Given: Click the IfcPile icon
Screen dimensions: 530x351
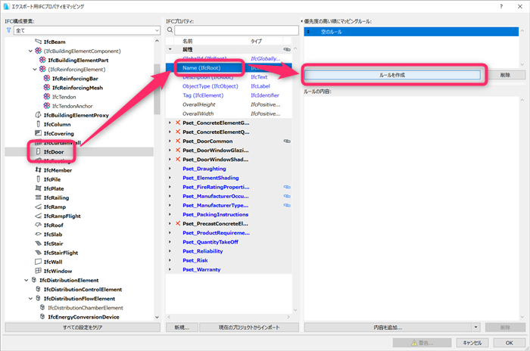Looking at the screenshot, I should tap(38, 179).
